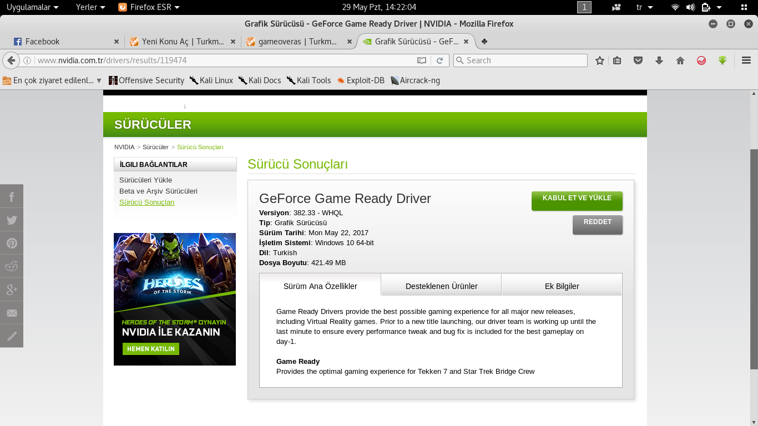Open the Uygulamalar applications menu
The width and height of the screenshot is (758, 426).
[x=32, y=7]
